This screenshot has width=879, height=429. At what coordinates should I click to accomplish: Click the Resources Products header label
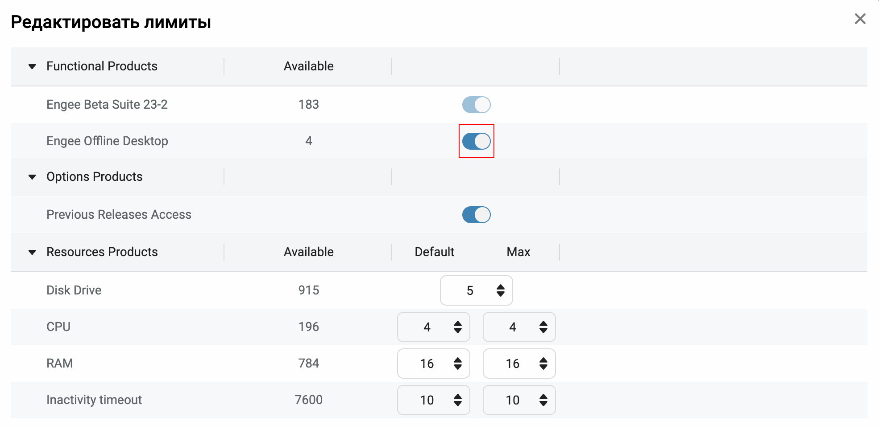(102, 252)
